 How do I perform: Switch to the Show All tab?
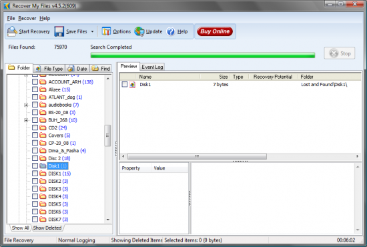(x=21, y=228)
